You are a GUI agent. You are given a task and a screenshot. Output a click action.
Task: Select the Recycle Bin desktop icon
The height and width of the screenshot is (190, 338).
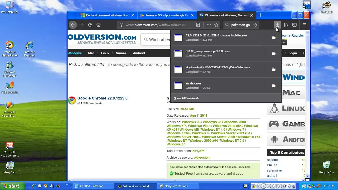[x=326, y=167]
